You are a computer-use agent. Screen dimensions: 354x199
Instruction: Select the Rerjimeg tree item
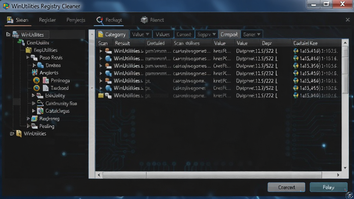(x=49, y=119)
